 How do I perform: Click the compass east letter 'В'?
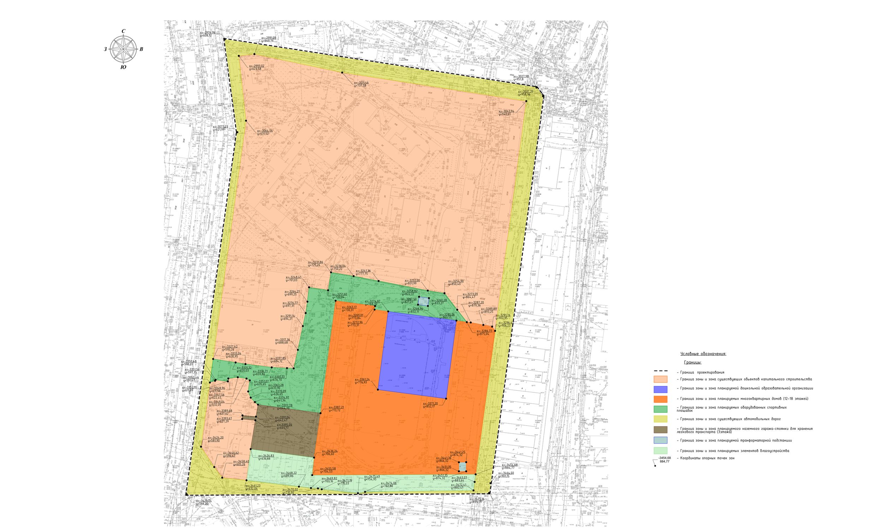pos(141,49)
